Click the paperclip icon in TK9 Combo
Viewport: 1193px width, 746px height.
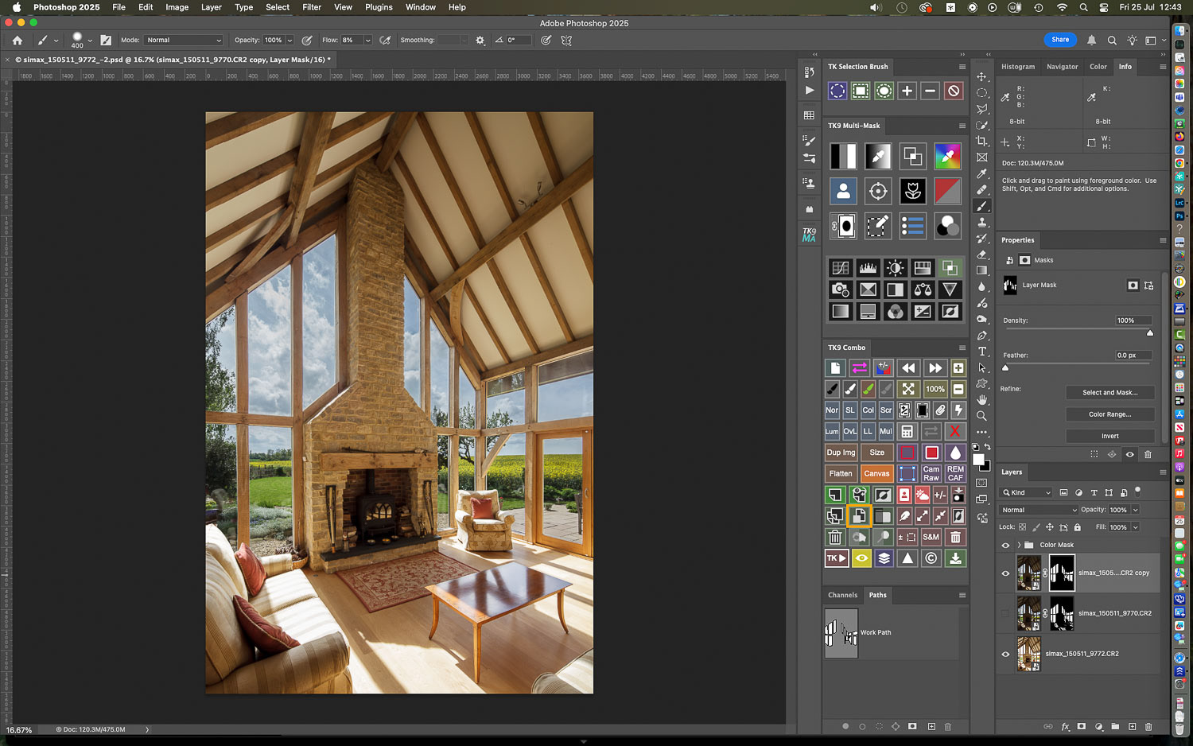(940, 410)
